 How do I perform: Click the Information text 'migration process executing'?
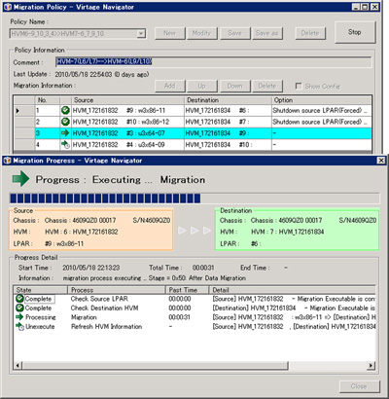102,278
